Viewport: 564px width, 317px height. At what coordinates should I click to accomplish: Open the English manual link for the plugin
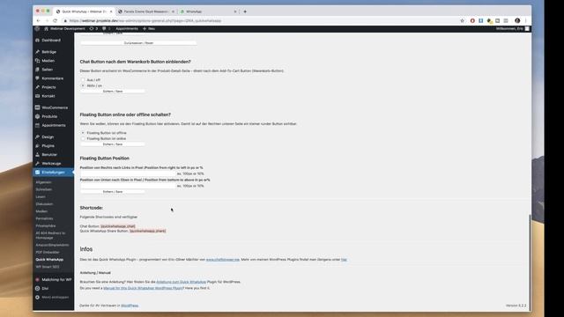(x=143, y=288)
